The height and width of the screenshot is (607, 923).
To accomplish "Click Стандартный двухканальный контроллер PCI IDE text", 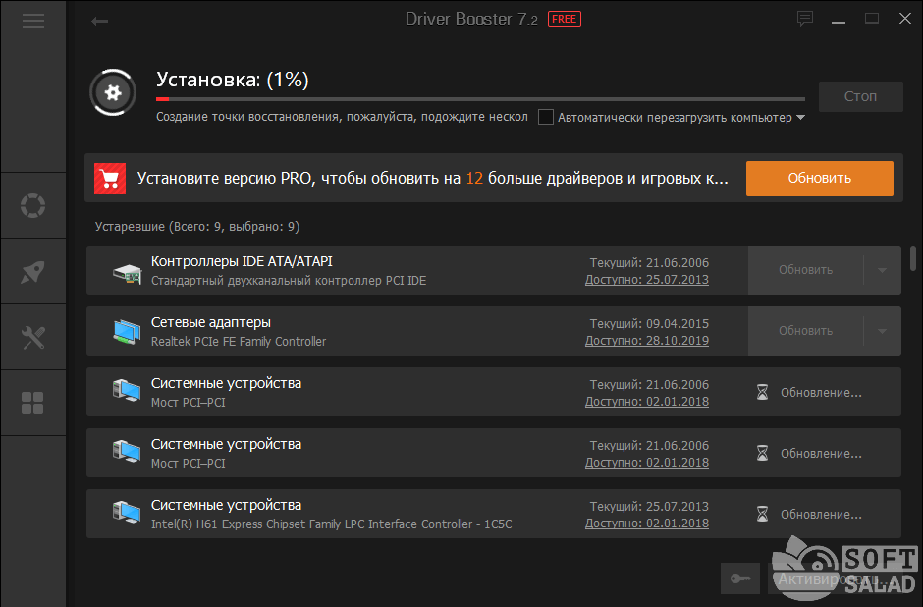I will 289,281.
